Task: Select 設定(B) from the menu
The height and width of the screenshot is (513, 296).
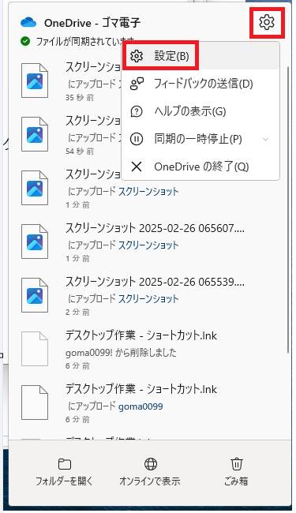Action: coord(200,56)
